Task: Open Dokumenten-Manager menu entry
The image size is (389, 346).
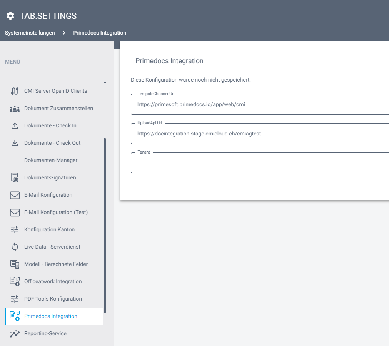Action: [54, 160]
